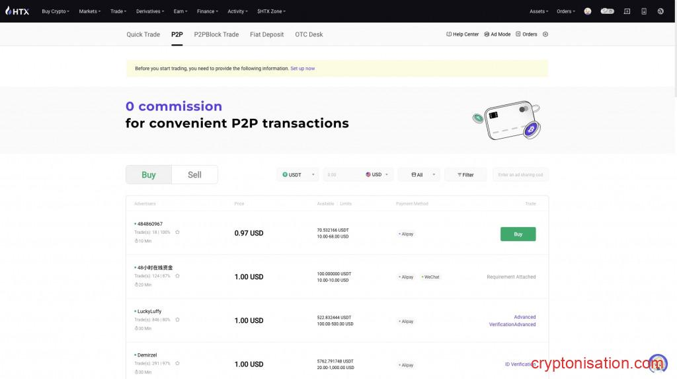
Task: Select the Buy side toggle
Action: coord(149,175)
